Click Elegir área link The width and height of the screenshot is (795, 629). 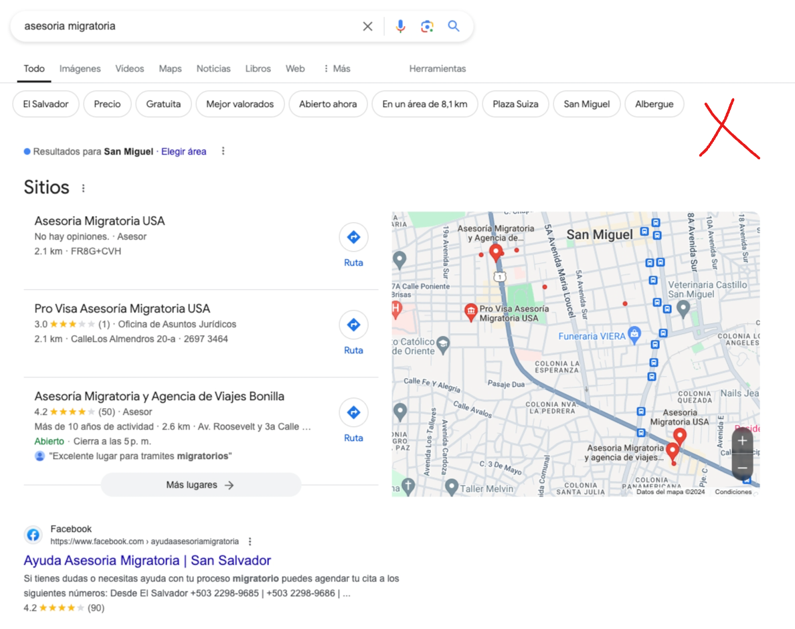(x=183, y=151)
